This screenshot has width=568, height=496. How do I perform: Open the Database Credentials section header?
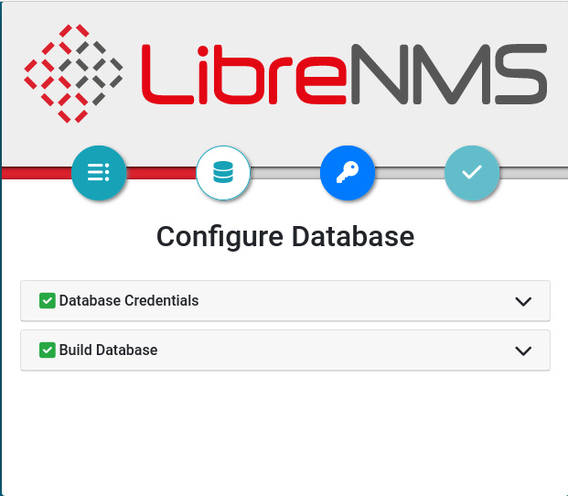[285, 301]
